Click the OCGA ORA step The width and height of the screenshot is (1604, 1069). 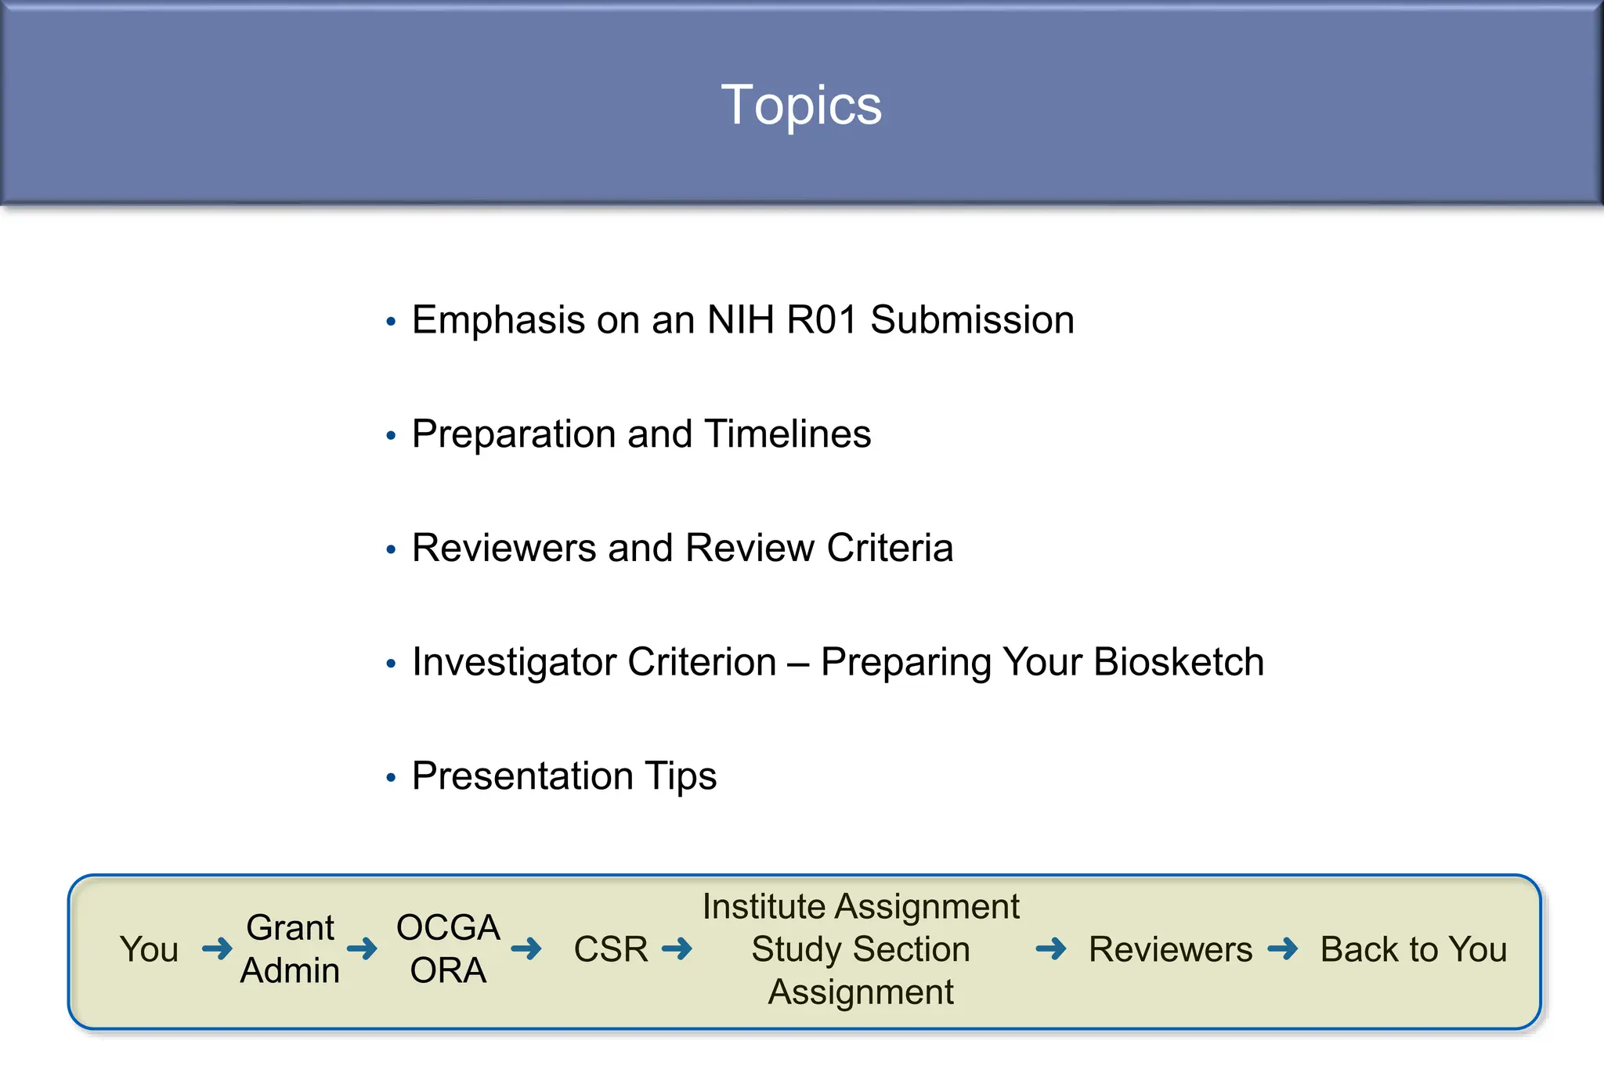click(x=448, y=949)
